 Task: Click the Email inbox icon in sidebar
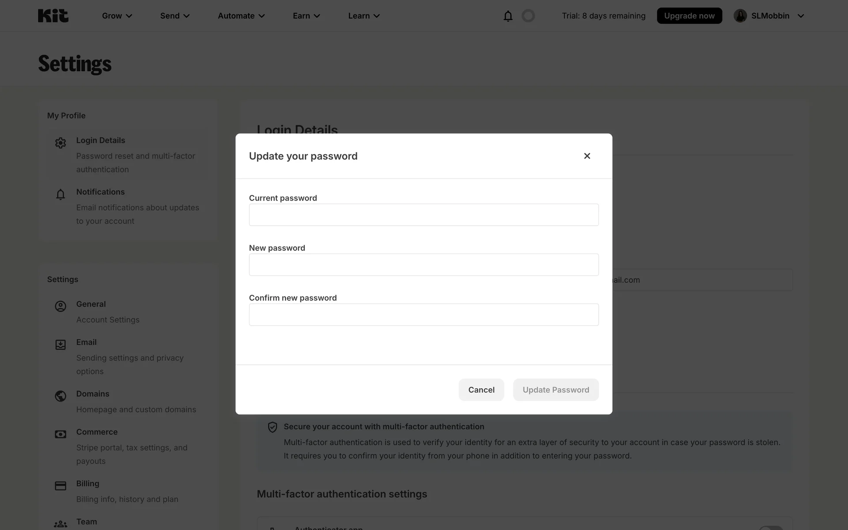tap(61, 344)
